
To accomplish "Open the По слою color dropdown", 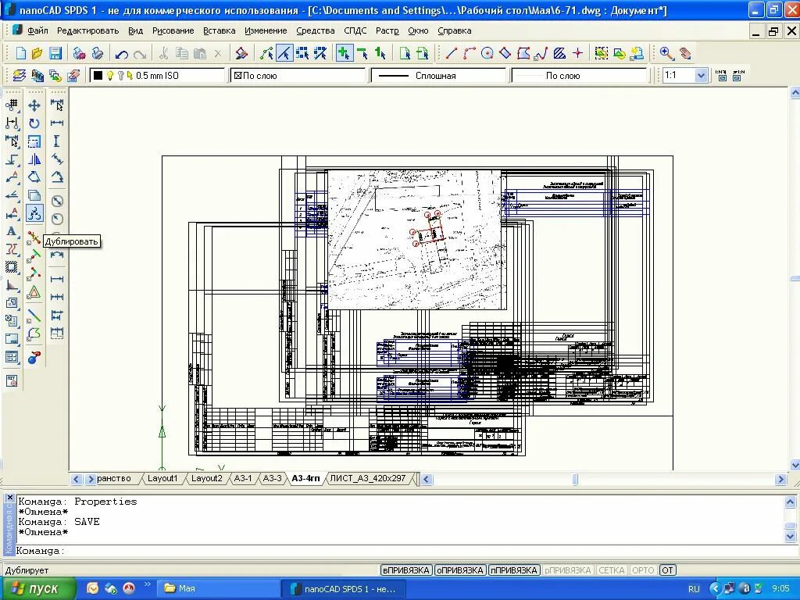I will pyautogui.click(x=298, y=76).
